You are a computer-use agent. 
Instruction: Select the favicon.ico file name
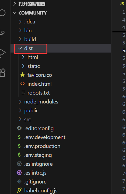pos(40,75)
